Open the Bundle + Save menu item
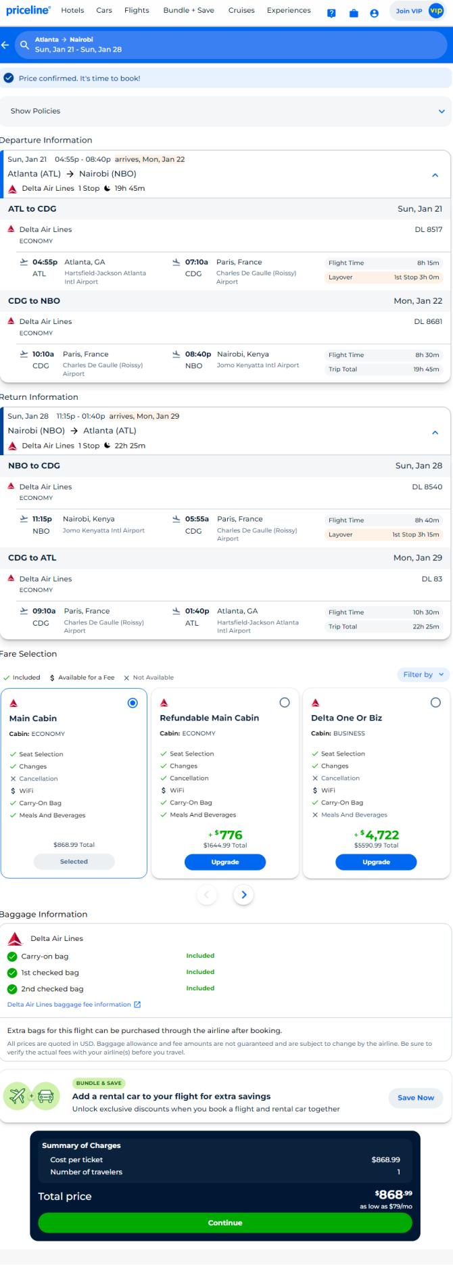The image size is (453, 1265). (x=189, y=10)
